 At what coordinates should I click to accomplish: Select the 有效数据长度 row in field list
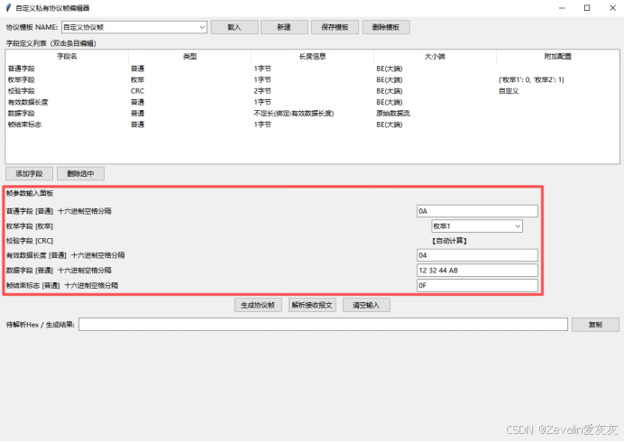pos(312,102)
